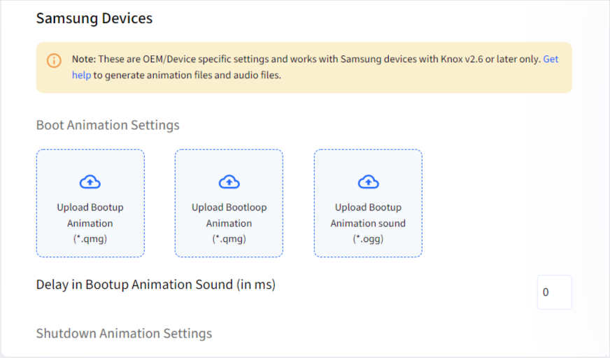Click cloud upload icon for Bootup Animation (*.qmg)
This screenshot has width=610, height=358.
click(90, 182)
